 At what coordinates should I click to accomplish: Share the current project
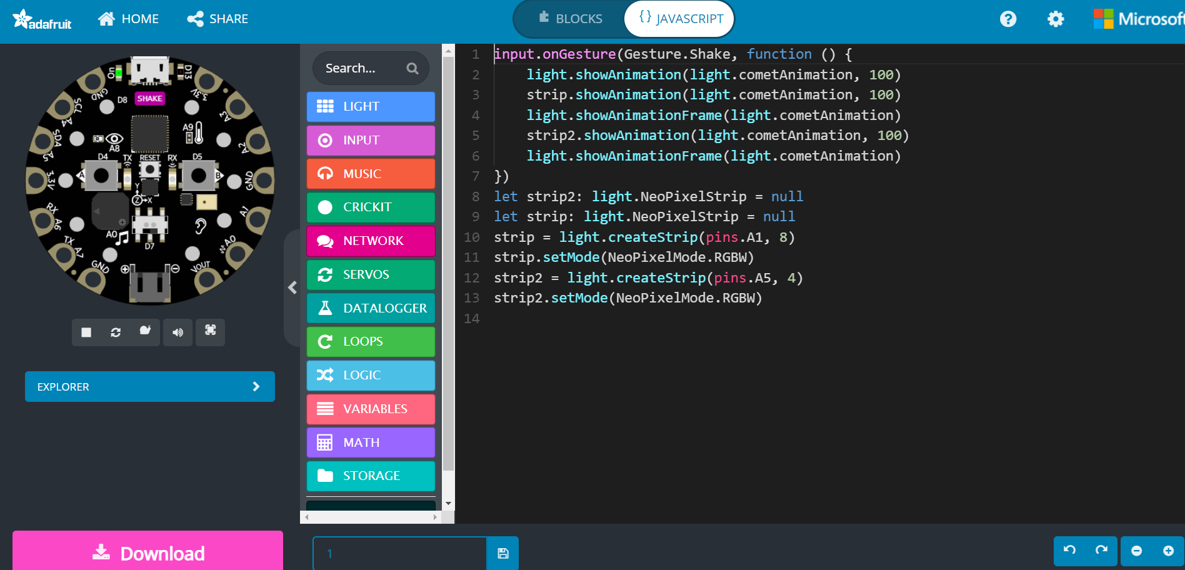tap(217, 18)
